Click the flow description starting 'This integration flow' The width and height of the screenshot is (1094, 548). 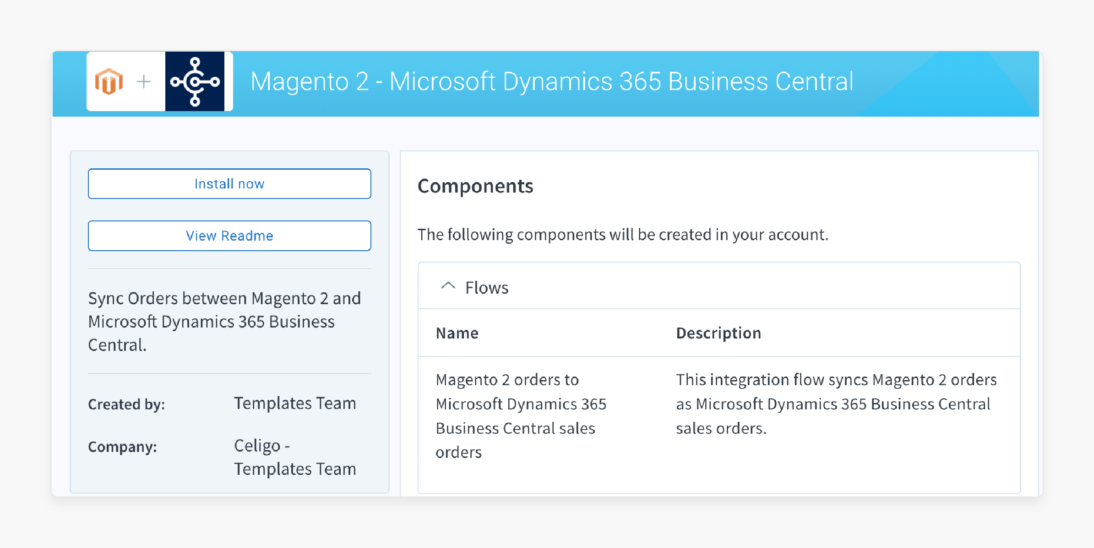(836, 404)
